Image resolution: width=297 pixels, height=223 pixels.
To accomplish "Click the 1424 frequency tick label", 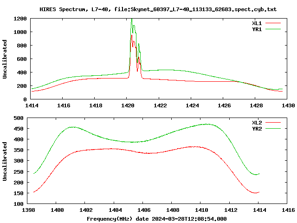I will 192,105.
